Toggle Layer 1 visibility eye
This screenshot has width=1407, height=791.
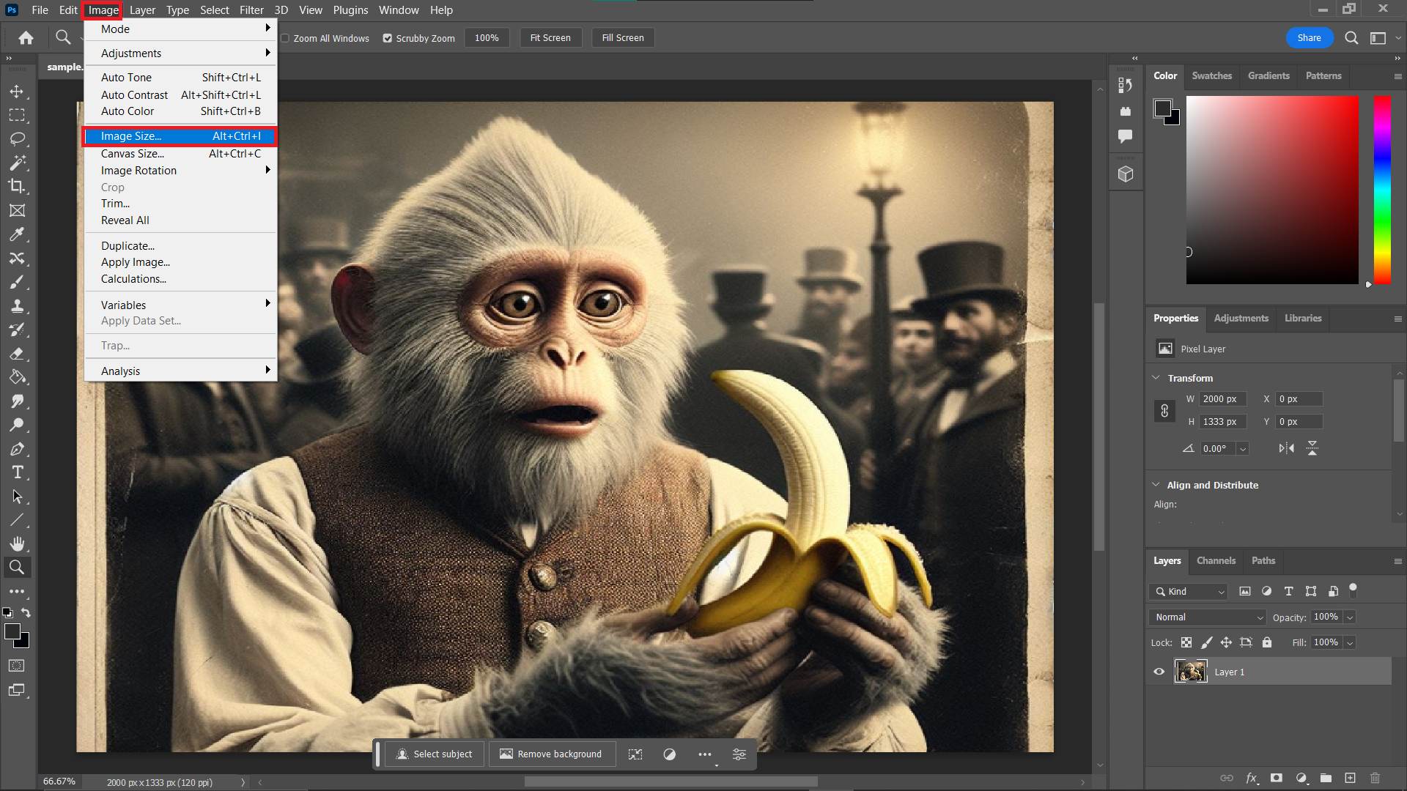pyautogui.click(x=1159, y=671)
